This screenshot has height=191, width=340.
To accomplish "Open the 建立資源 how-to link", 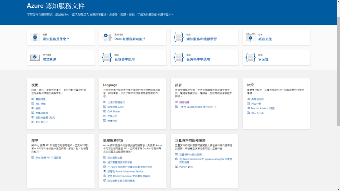I will [49, 59].
